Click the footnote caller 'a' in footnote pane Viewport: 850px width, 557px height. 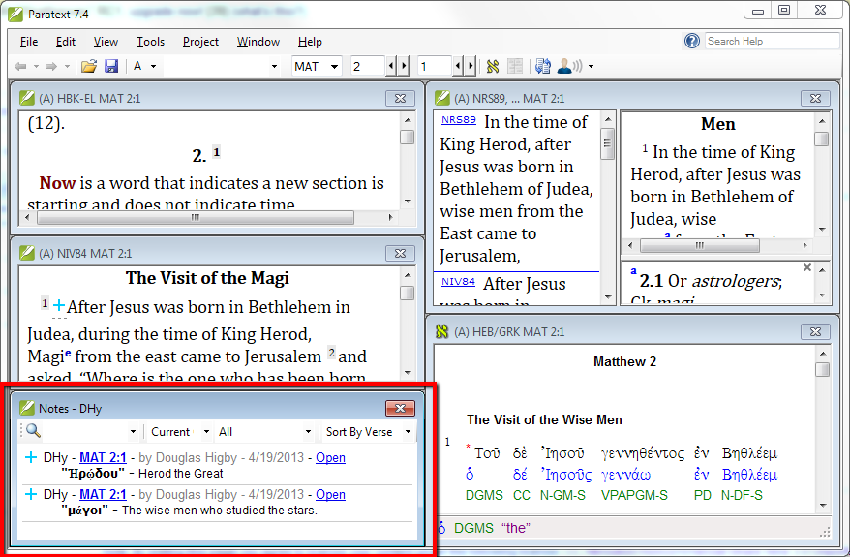pyautogui.click(x=633, y=271)
